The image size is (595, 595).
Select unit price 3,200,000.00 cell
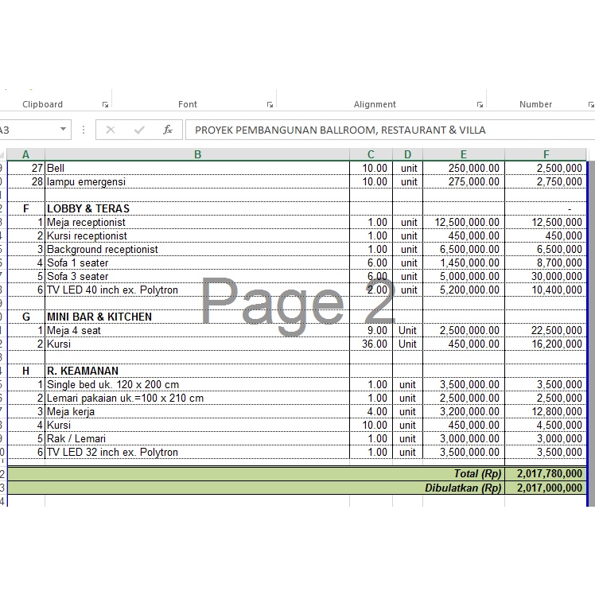(464, 412)
